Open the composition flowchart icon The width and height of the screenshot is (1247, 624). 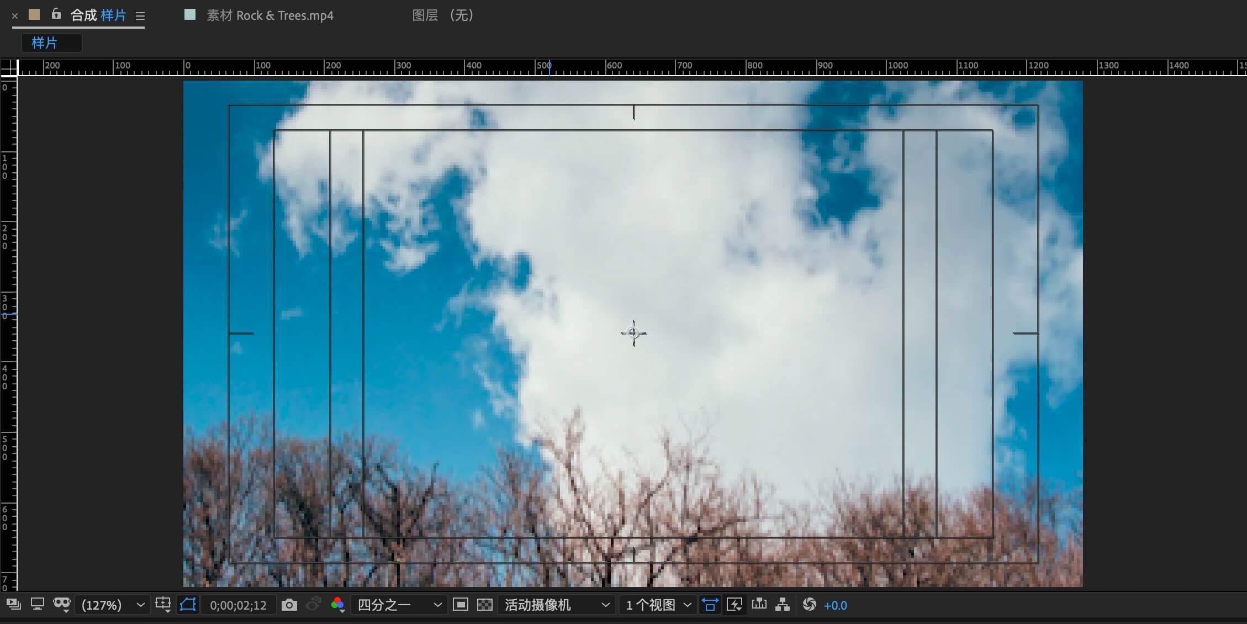pyautogui.click(x=783, y=605)
